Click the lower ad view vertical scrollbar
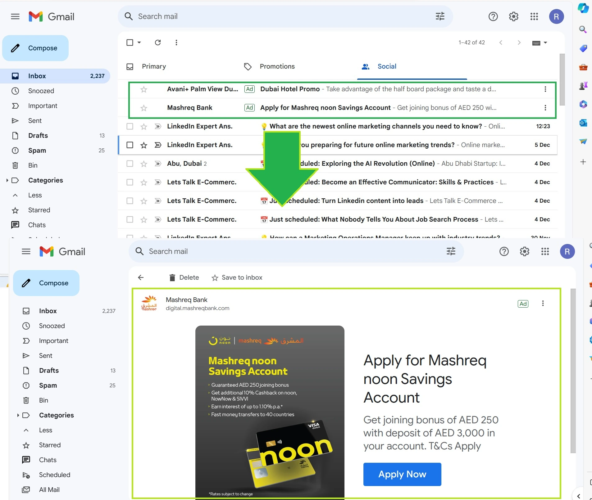 pyautogui.click(x=573, y=371)
